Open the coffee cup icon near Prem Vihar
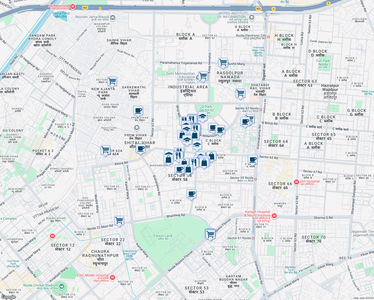Screen dimensions: 374x300 [138, 110]
